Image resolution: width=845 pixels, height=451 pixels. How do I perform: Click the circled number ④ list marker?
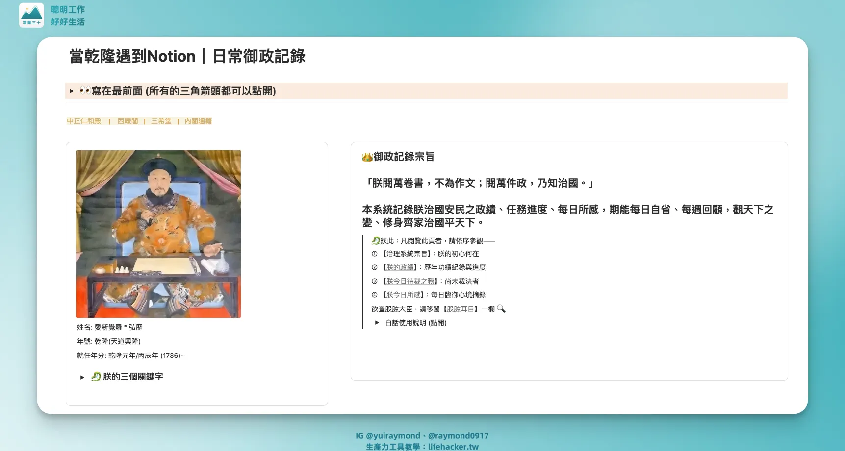(x=374, y=295)
